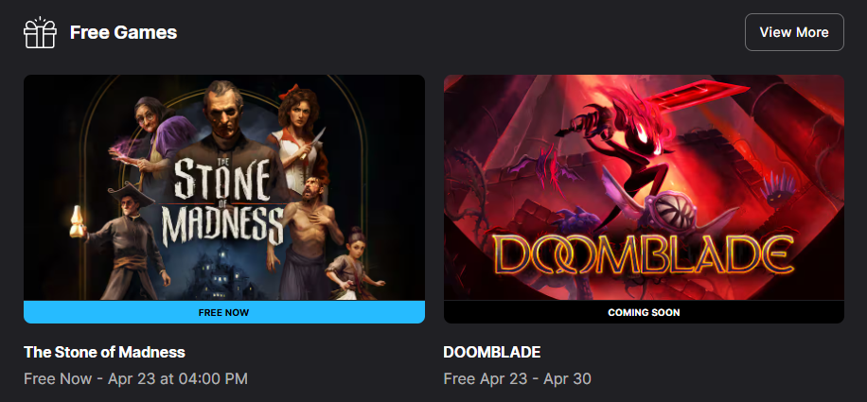Screen dimensions: 867x402
Task: Click the gift box icon beside Free Games
Action: [x=40, y=32]
